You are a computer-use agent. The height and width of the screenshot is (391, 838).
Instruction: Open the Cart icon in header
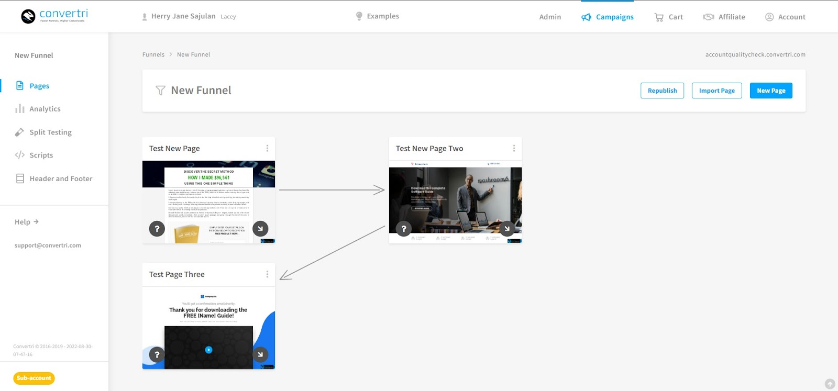click(x=659, y=17)
